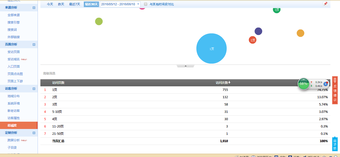Open the date range dropdown
This screenshot has width=340, height=157.
pos(138,4)
